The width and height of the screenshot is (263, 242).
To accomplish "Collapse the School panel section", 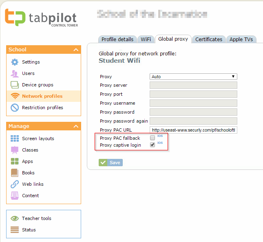I will coord(75,50).
